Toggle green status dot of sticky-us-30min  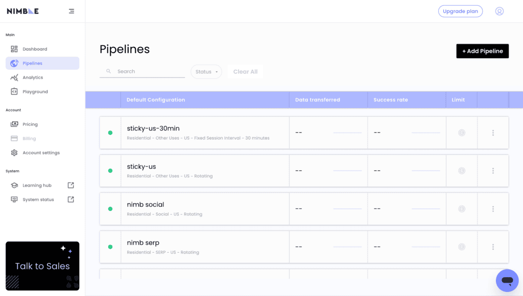pos(110,132)
